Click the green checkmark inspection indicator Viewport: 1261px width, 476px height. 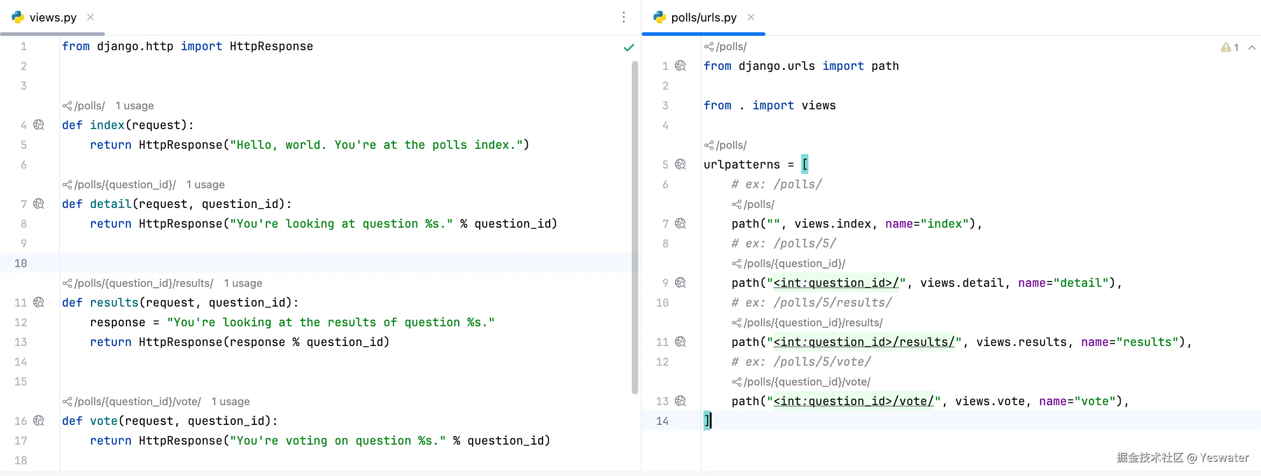click(x=629, y=48)
